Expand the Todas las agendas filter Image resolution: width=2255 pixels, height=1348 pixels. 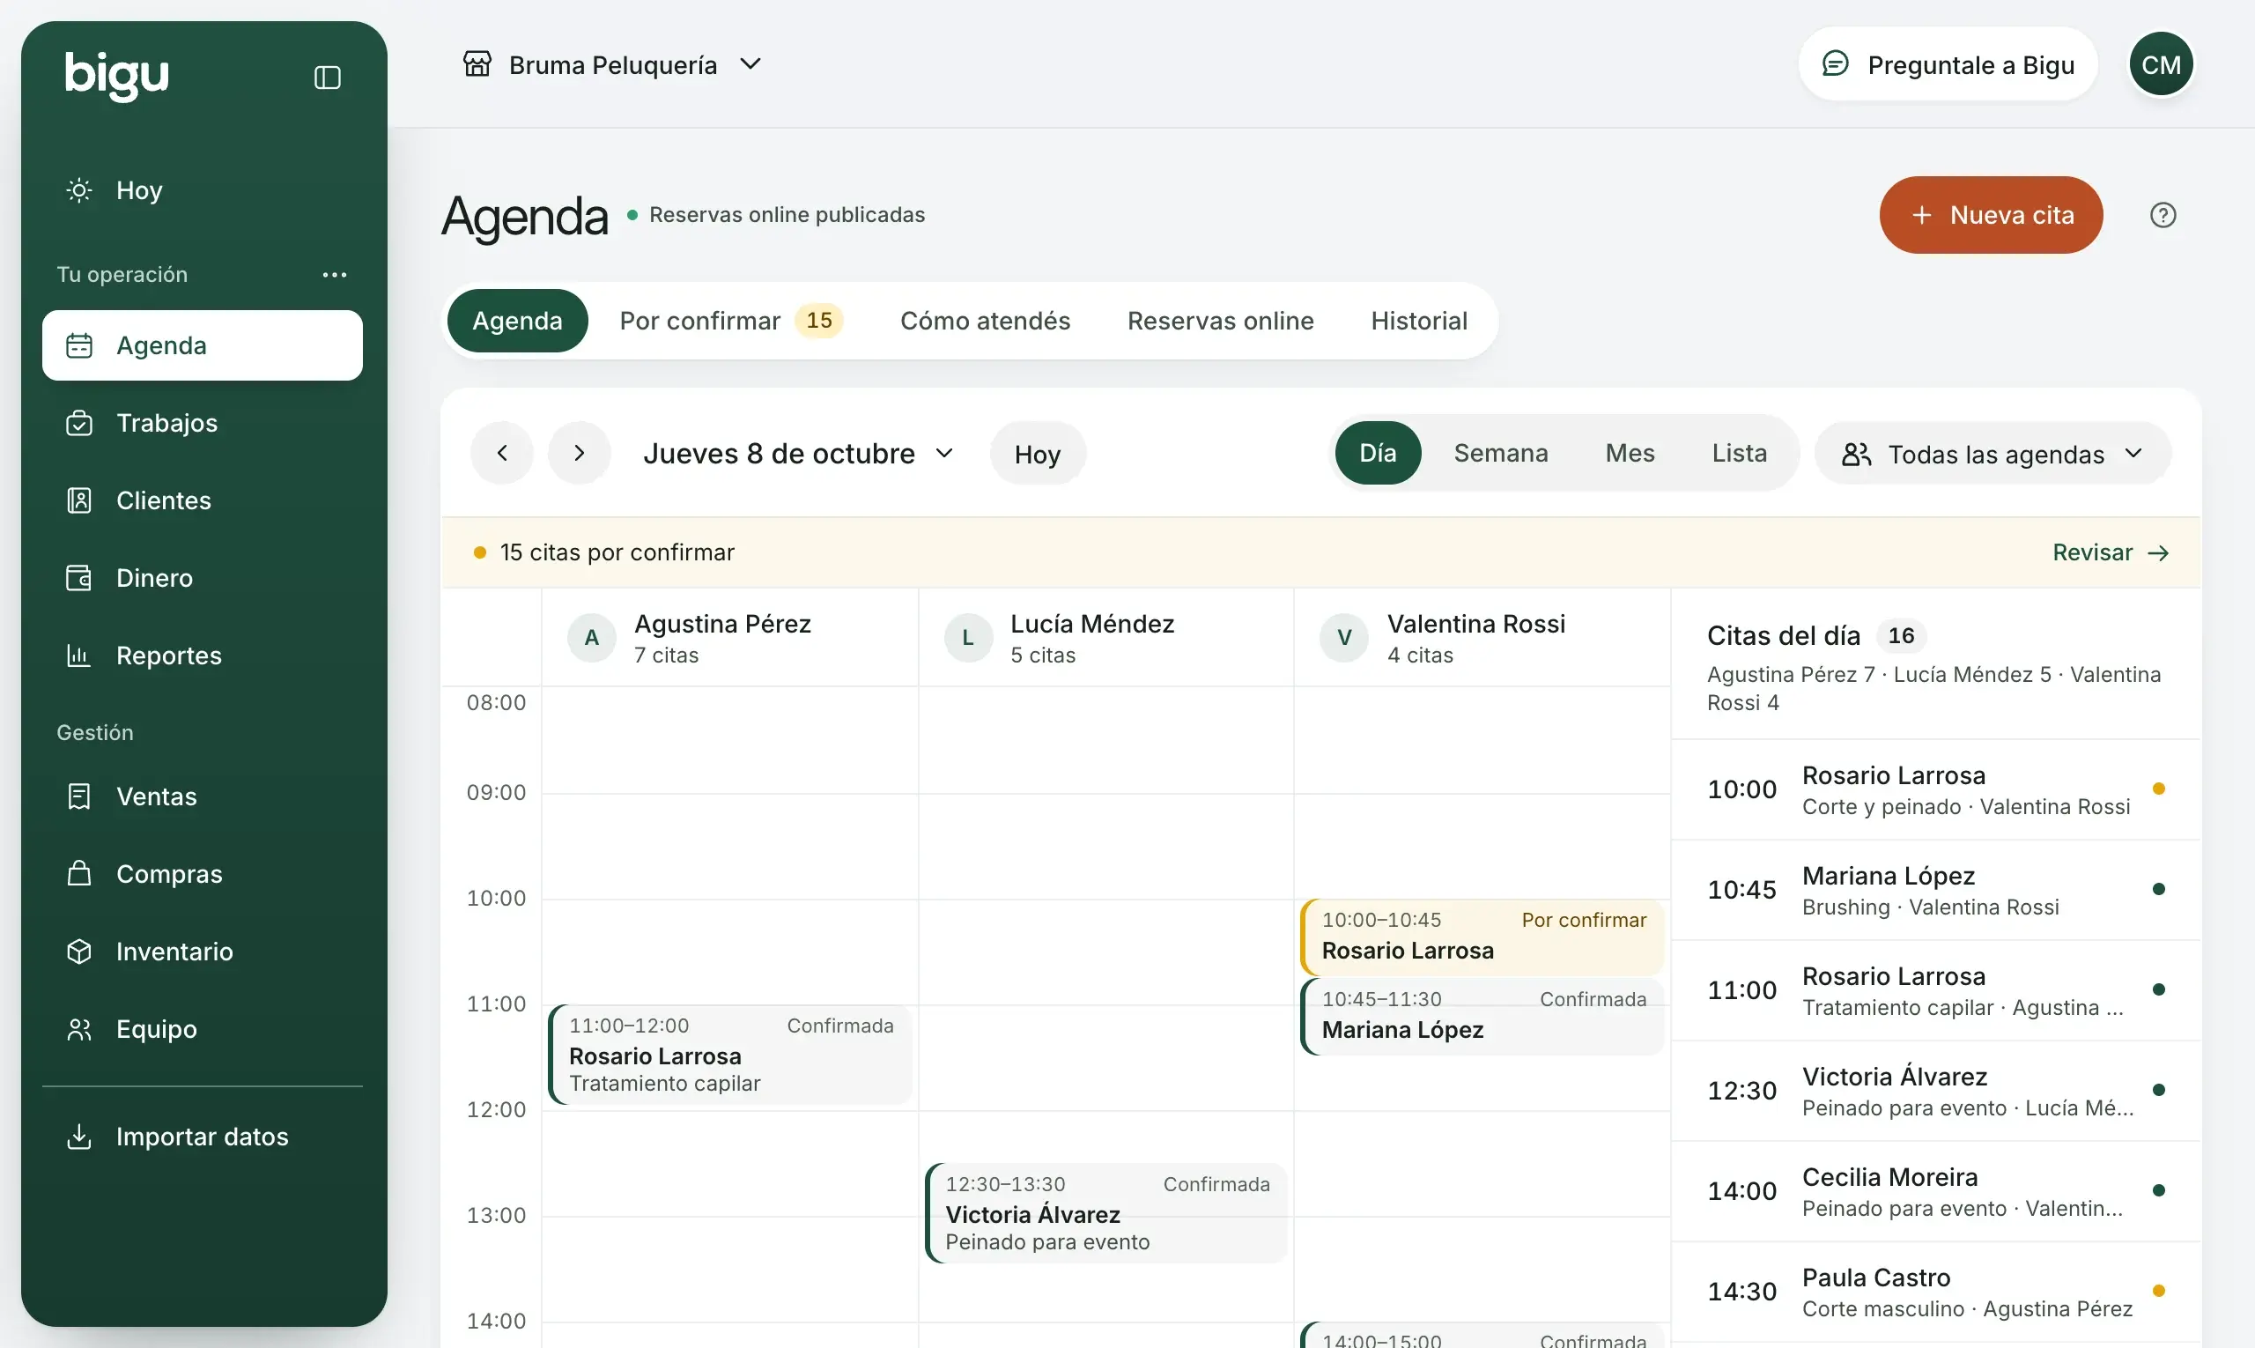(1993, 452)
